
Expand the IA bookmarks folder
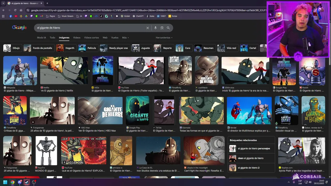click(79, 16)
